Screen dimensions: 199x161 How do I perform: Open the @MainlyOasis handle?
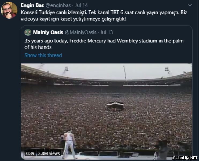tap(80, 32)
